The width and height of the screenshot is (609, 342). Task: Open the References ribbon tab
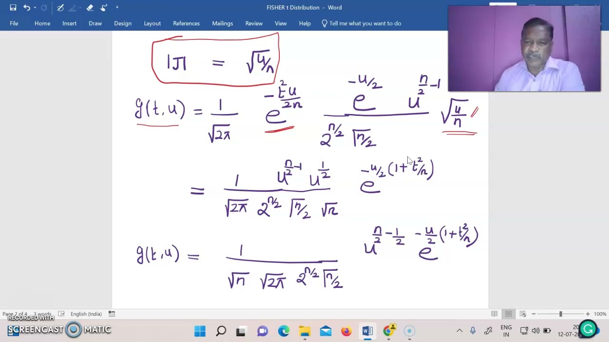pos(187,23)
